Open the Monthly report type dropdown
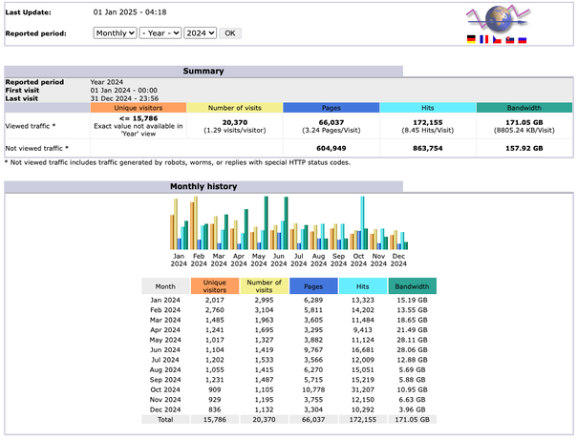577x440 pixels. 115,33
